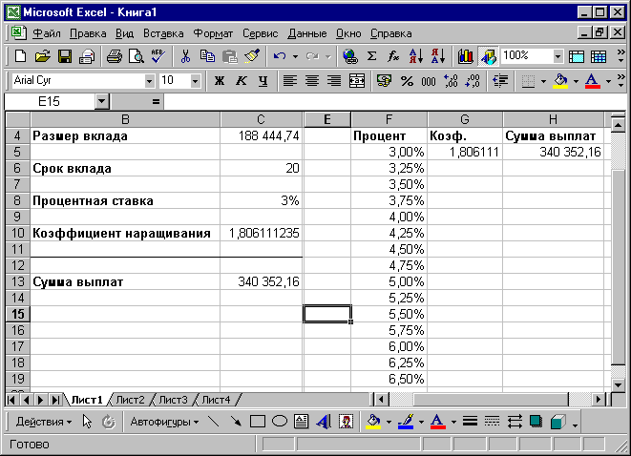The image size is (631, 456).
Task: Open the Формат menu
Action: [x=213, y=33]
